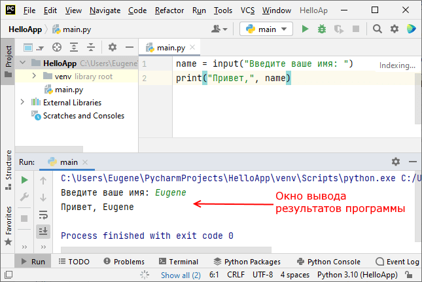The image size is (422, 282).
Task: Open Search Everywhere magnifier icon
Action: [x=378, y=29]
